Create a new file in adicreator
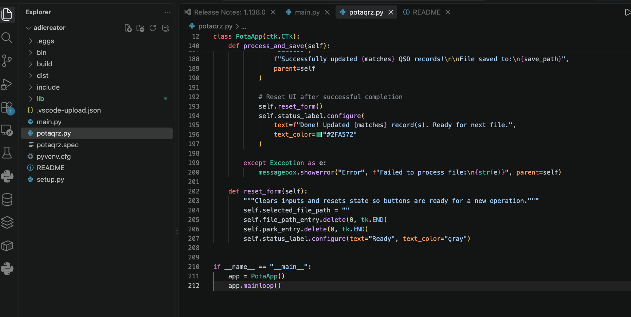The image size is (631, 317). point(128,28)
